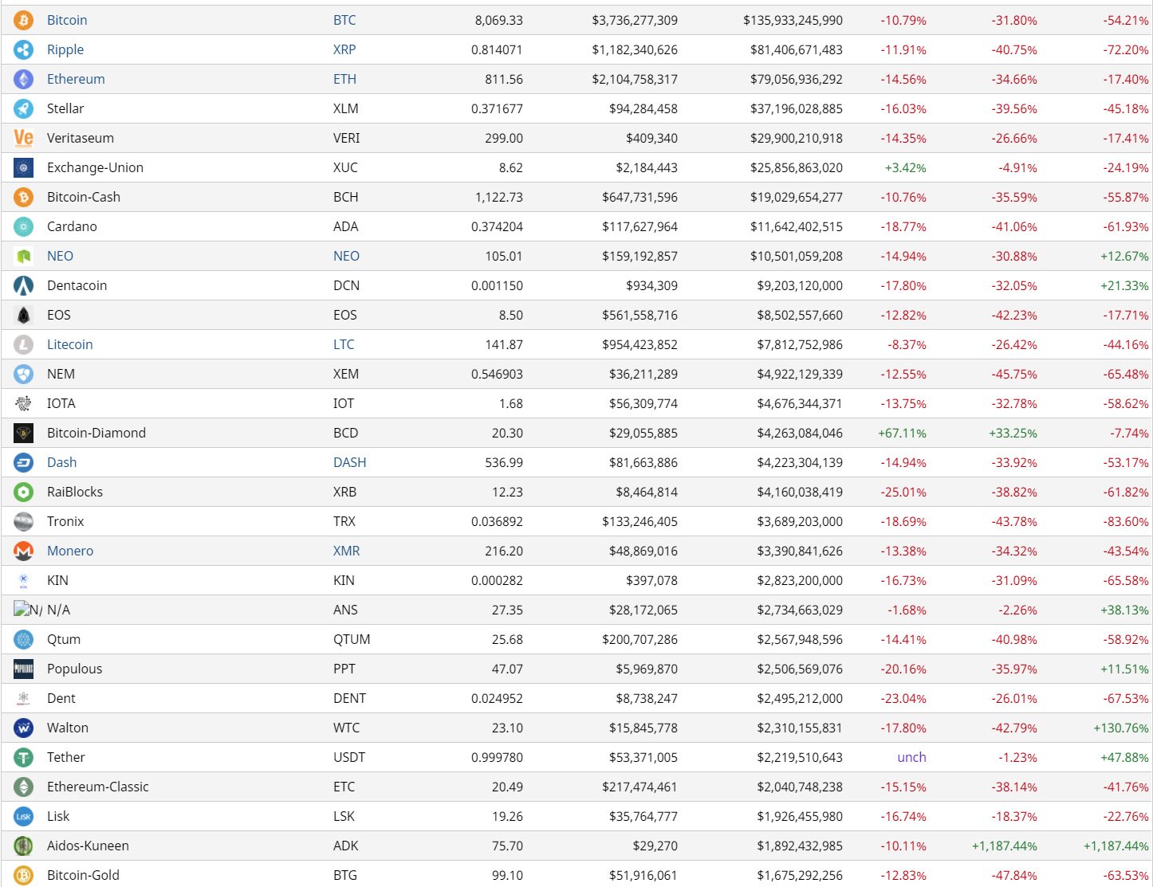
Task: Open the Ripple name link
Action: 65,49
